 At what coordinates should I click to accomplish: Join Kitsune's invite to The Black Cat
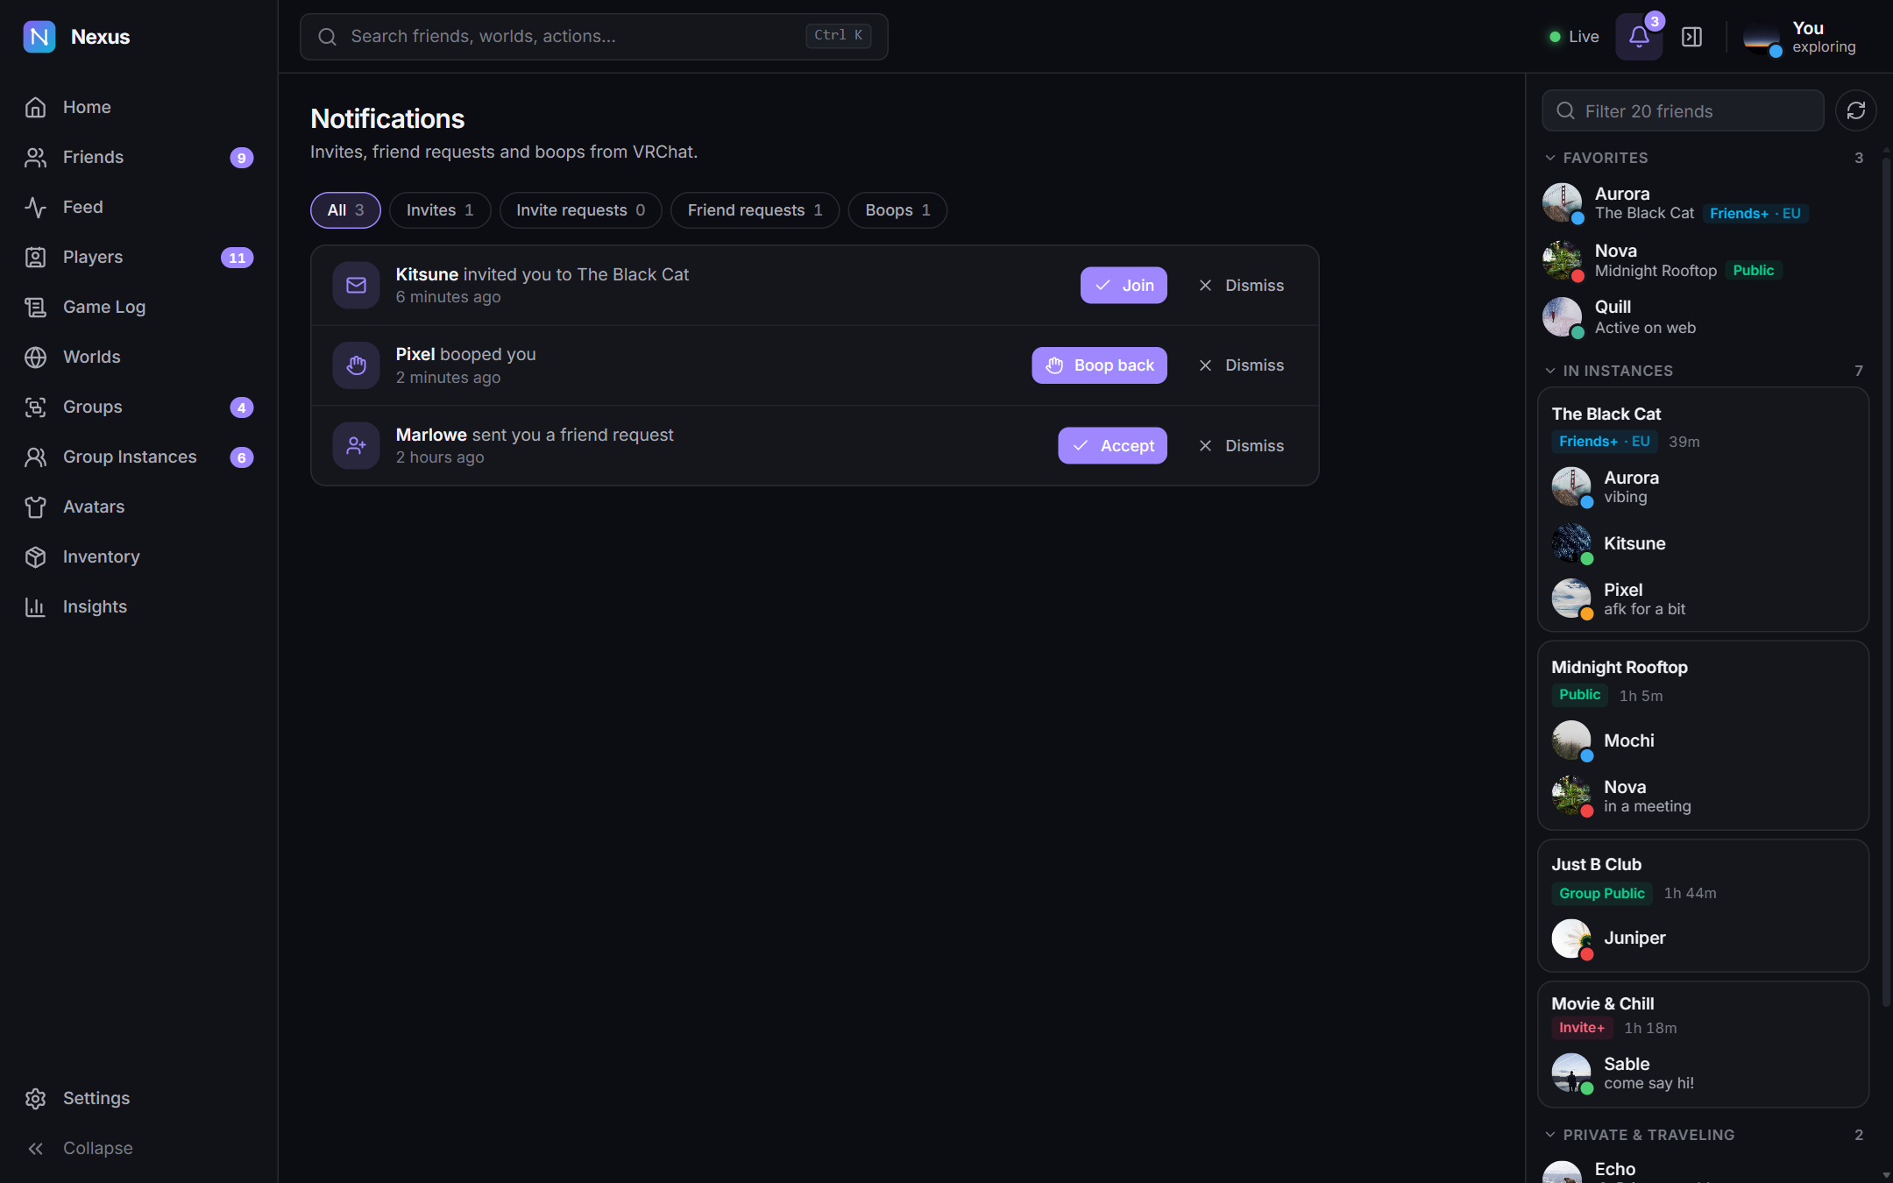pyautogui.click(x=1124, y=286)
